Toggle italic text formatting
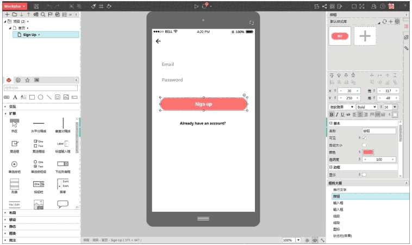 pyautogui.click(x=337, y=115)
